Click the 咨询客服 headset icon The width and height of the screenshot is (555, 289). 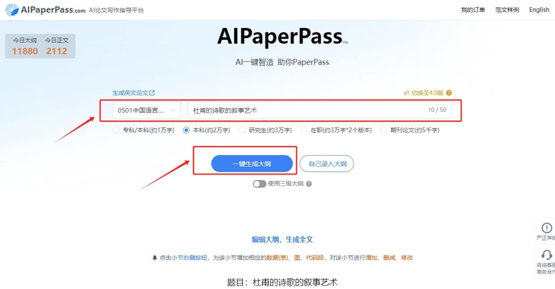tap(547, 255)
